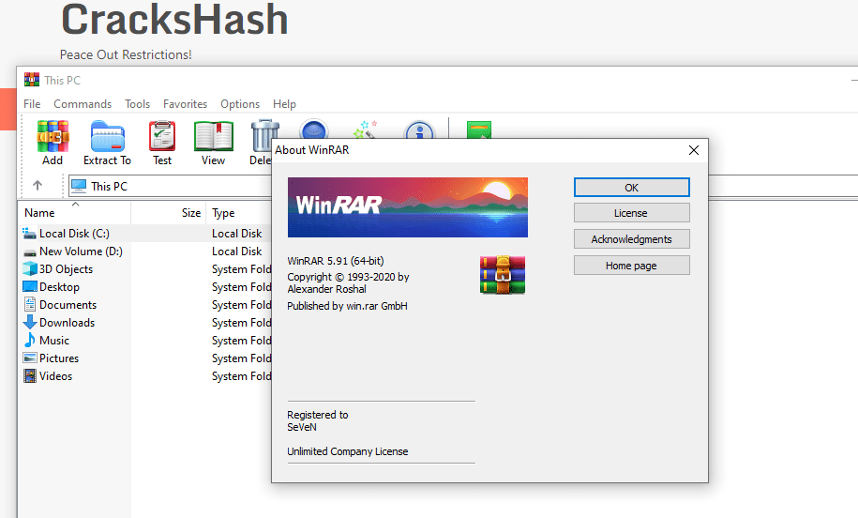Screen dimensions: 858x518
Task: Open the Options menu
Action: pos(240,104)
